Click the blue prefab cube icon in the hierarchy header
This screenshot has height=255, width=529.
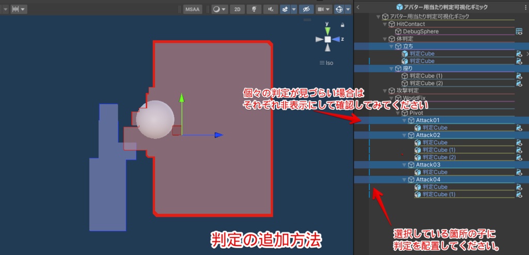[399, 7]
